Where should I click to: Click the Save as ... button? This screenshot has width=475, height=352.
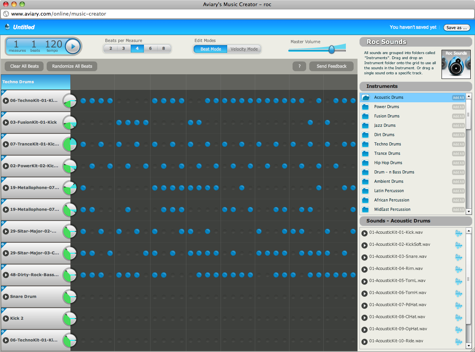[457, 28]
